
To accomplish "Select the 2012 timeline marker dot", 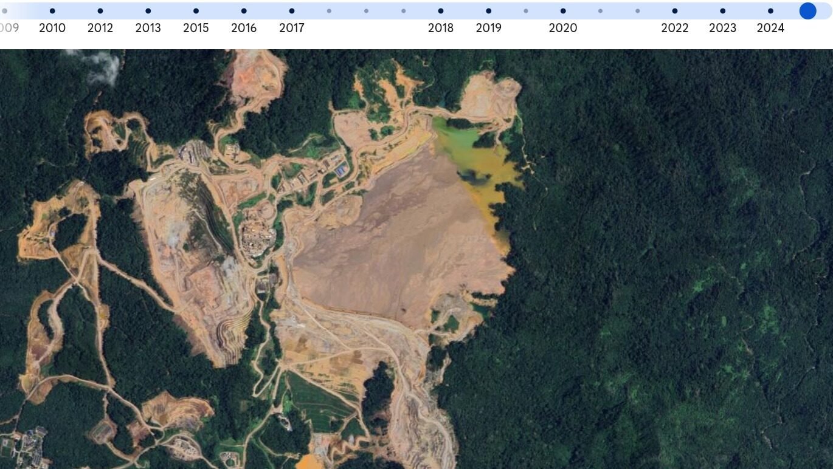I will [100, 10].
